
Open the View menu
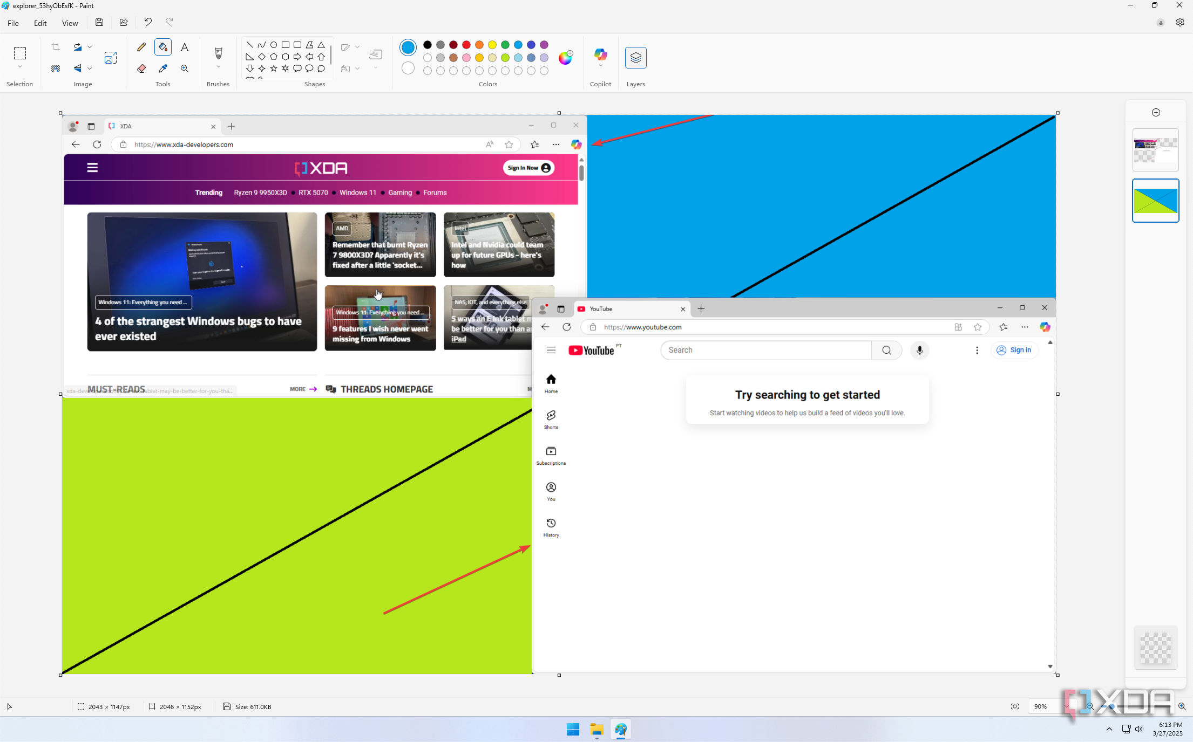(70, 23)
